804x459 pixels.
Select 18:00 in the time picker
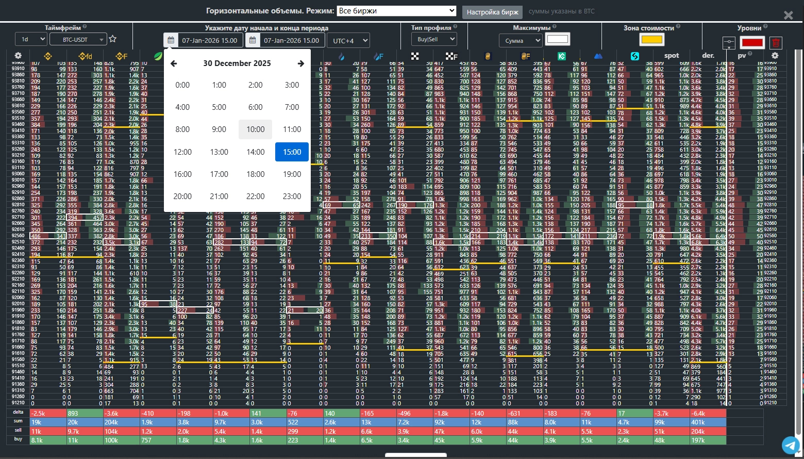point(256,174)
